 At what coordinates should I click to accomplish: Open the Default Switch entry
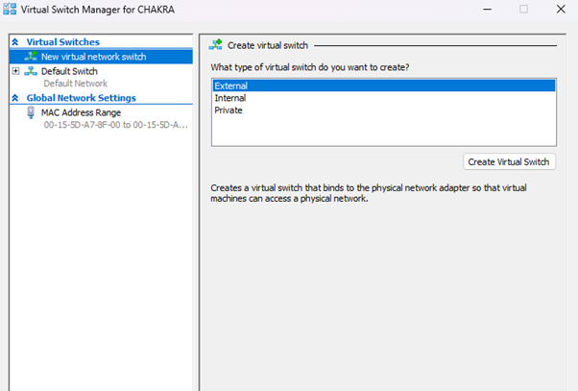tap(69, 71)
